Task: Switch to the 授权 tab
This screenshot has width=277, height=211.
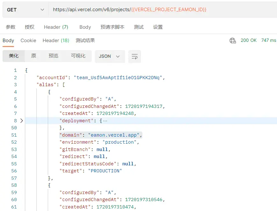Action: click(30, 27)
